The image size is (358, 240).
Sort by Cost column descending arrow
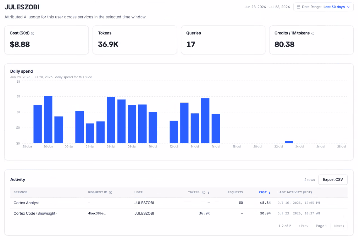[270, 192]
